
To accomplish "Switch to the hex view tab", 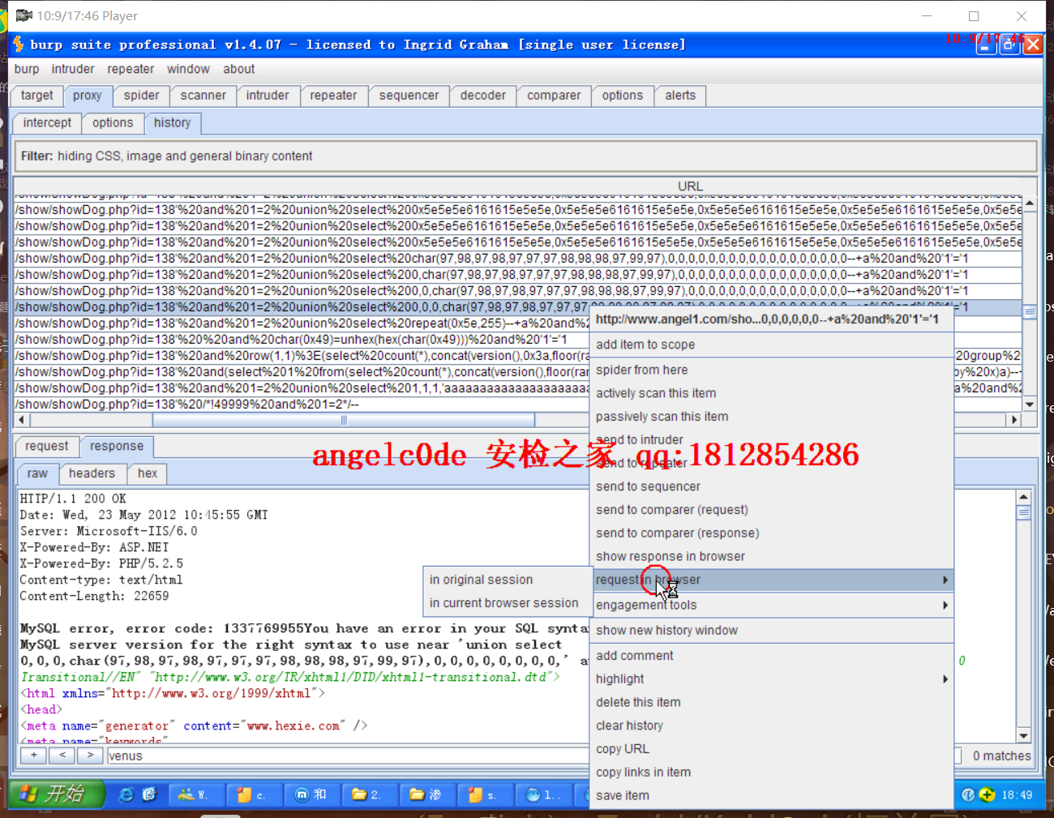I will [x=148, y=473].
